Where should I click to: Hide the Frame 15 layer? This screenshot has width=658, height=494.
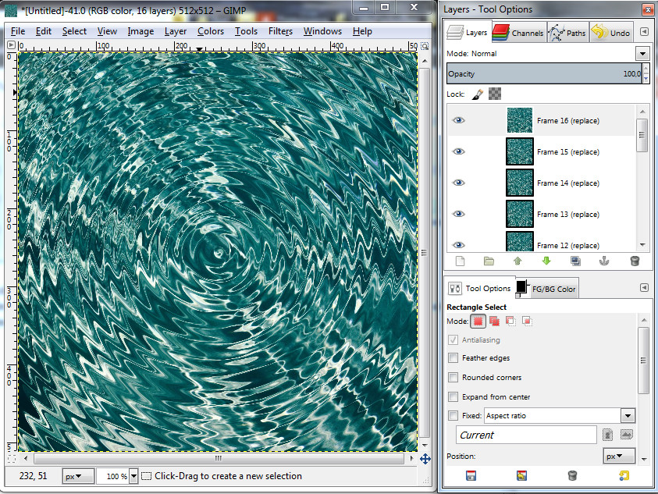coord(459,151)
